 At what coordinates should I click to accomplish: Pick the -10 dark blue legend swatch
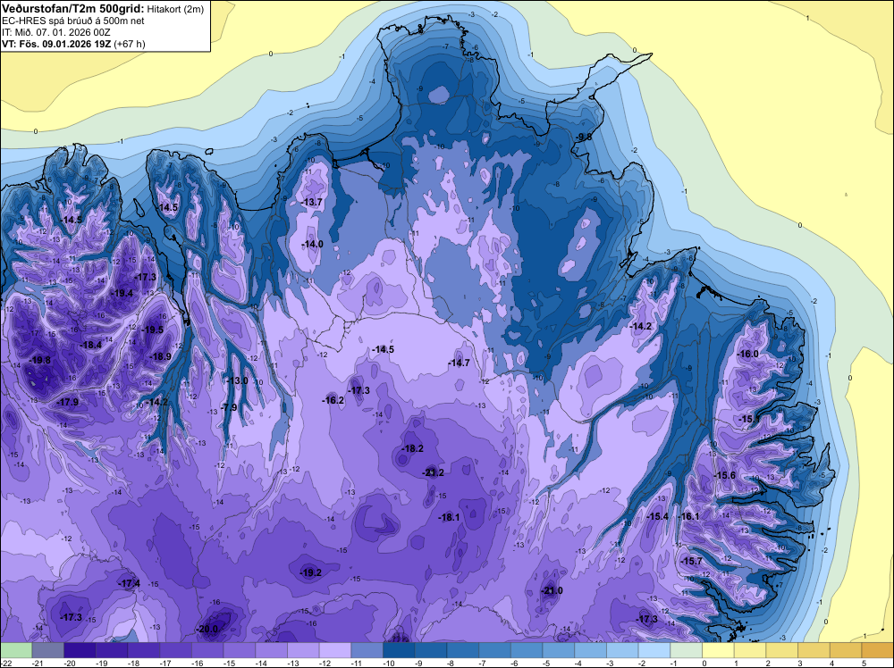399,650
